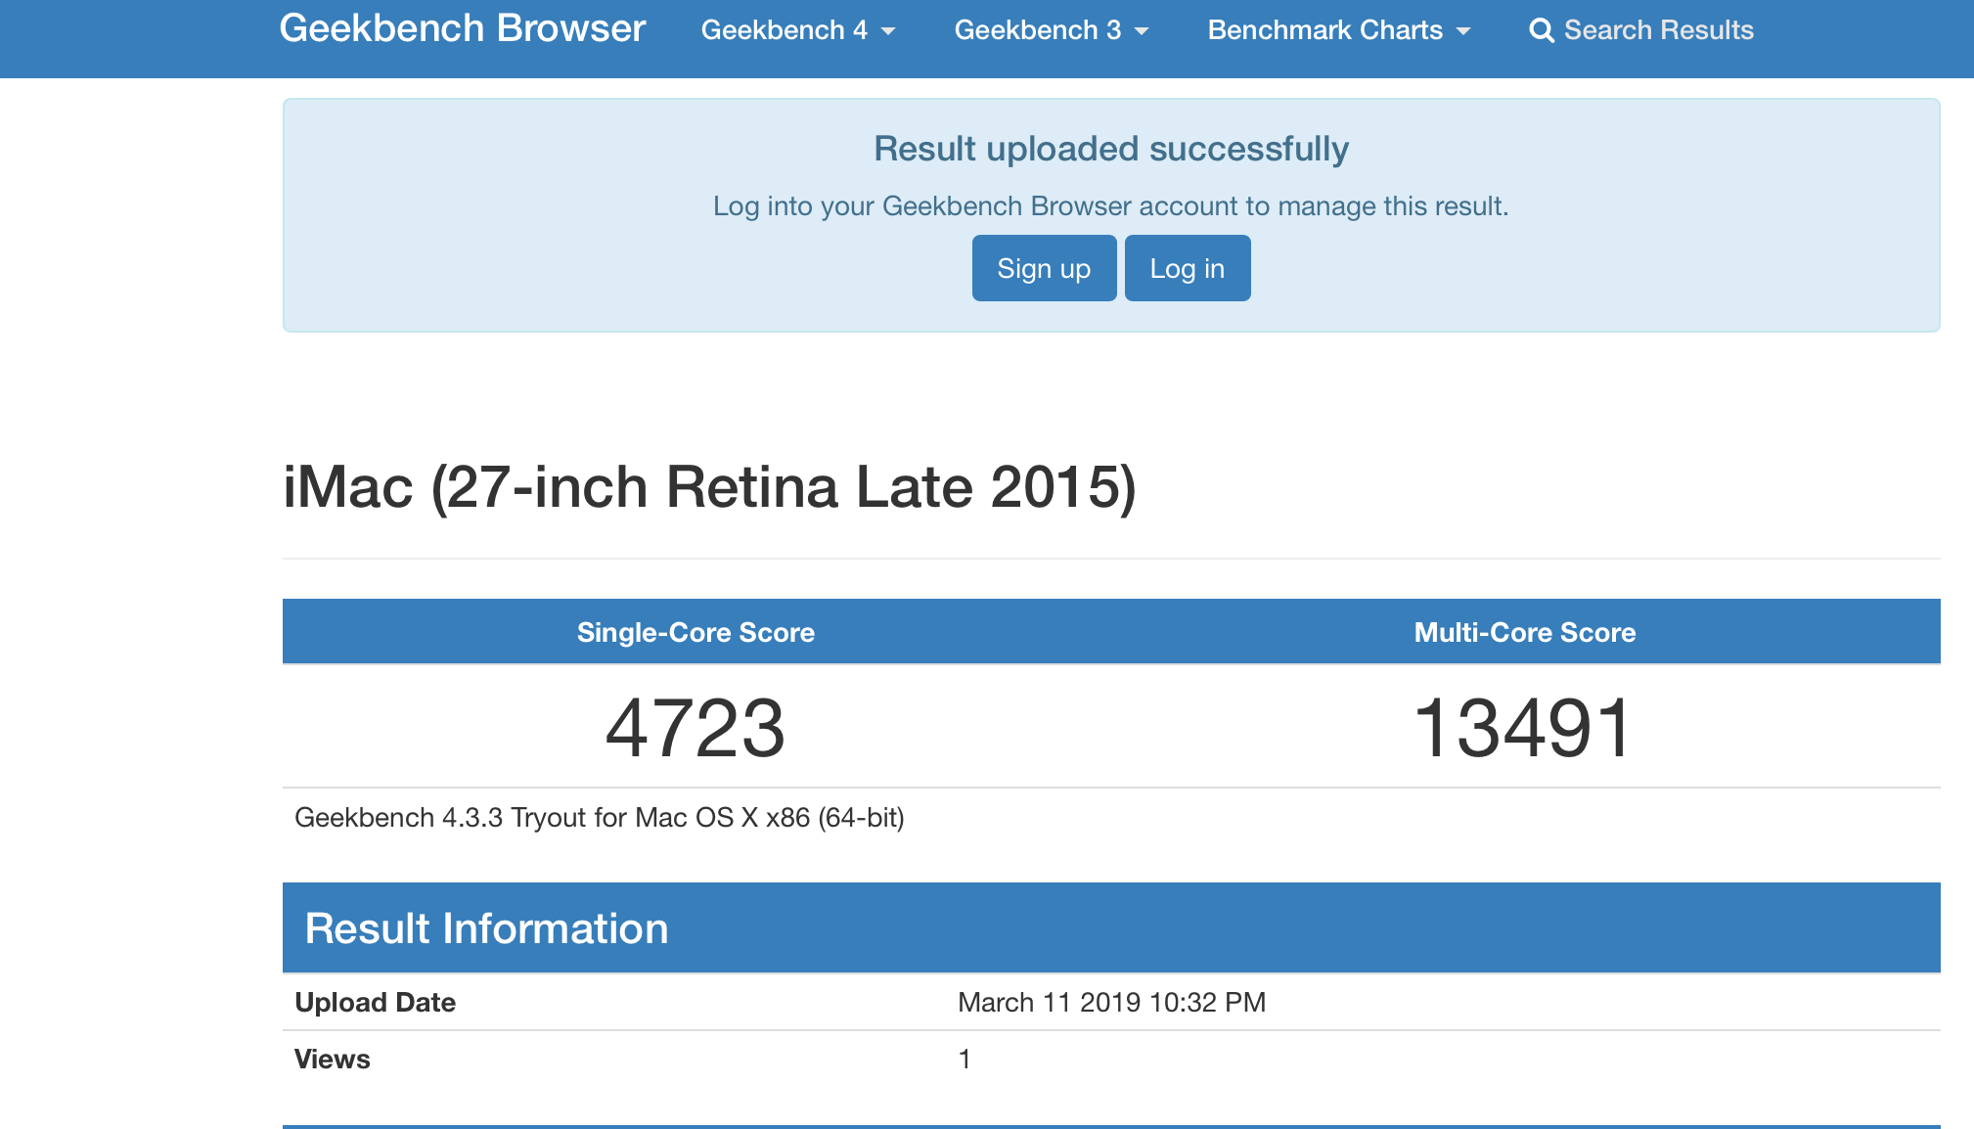Select the Views count value 1

[965, 1059]
